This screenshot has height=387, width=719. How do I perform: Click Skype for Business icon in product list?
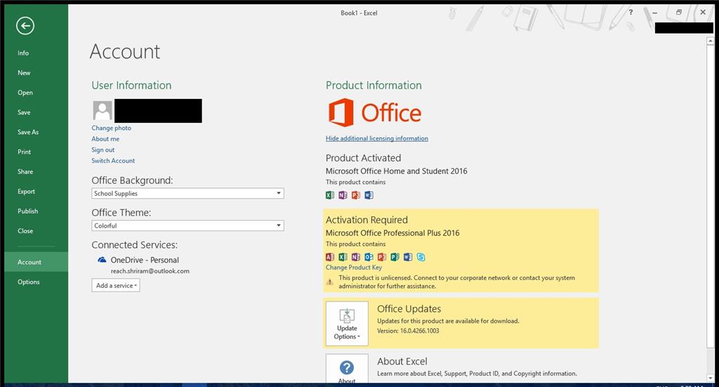[x=421, y=257]
